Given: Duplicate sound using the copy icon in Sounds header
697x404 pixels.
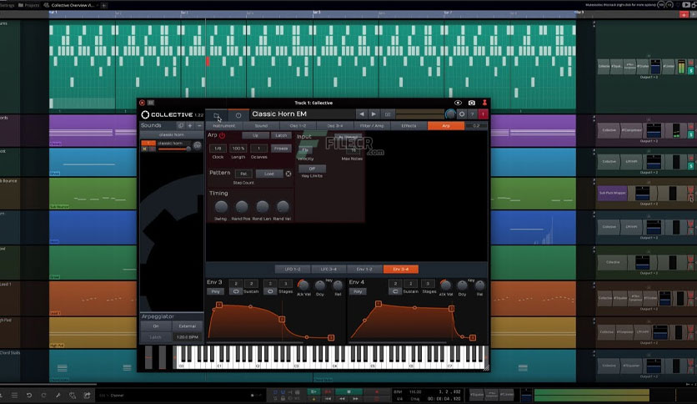Looking at the screenshot, I should (x=180, y=125).
